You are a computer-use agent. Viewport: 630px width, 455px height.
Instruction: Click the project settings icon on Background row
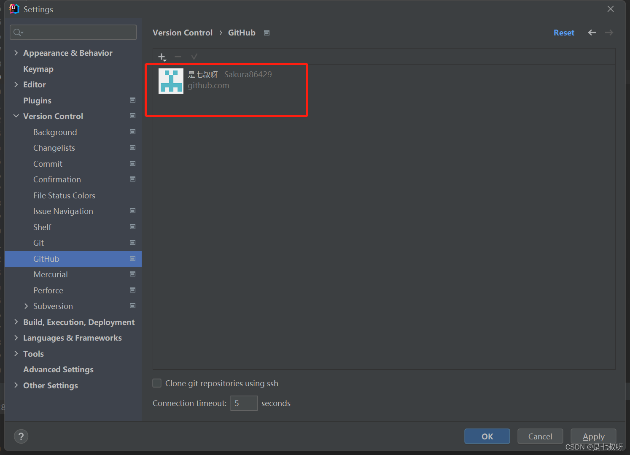133,132
